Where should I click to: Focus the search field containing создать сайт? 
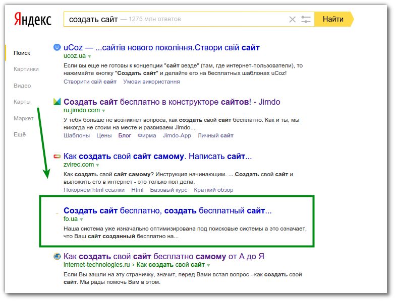click(177, 19)
